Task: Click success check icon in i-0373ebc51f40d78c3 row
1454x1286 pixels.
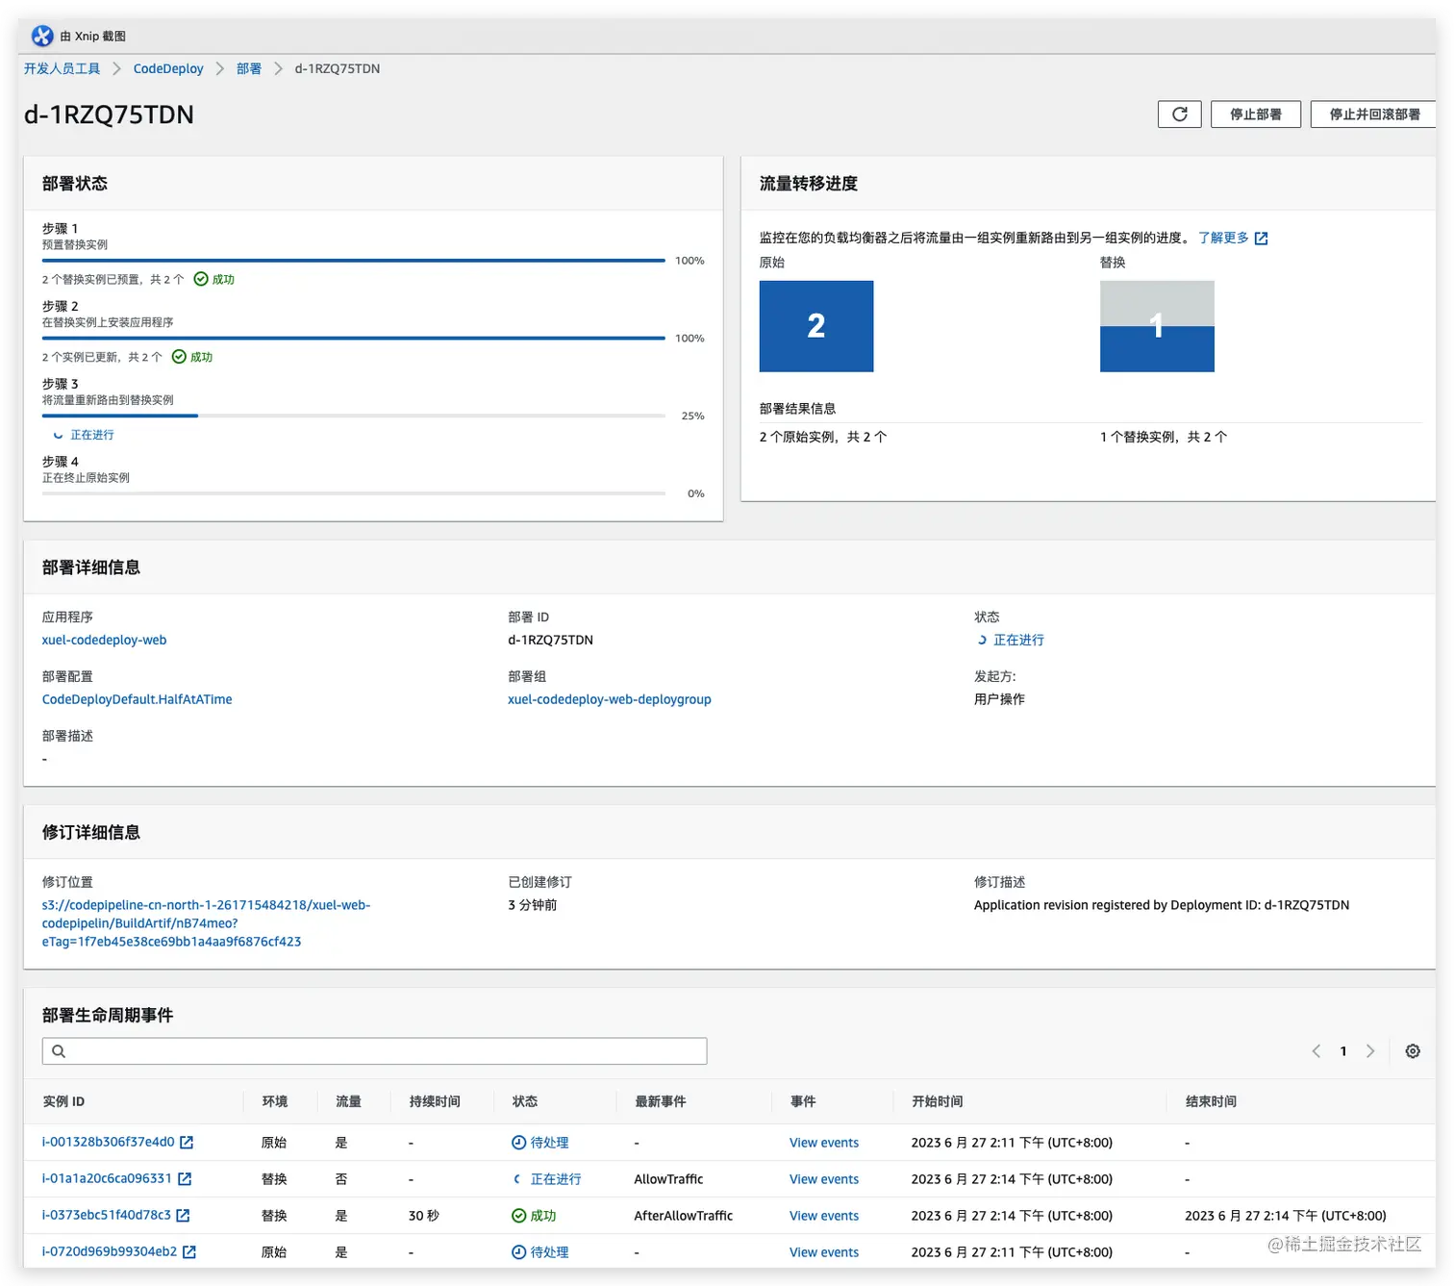Action: coord(518,1216)
